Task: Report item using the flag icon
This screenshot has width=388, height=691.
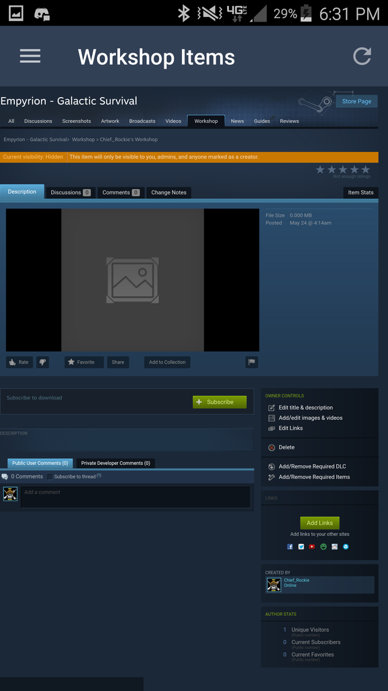Action: coord(252,362)
